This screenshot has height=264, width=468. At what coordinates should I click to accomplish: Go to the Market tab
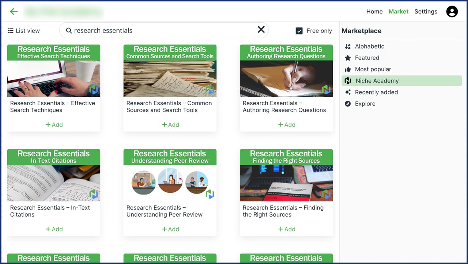(398, 12)
